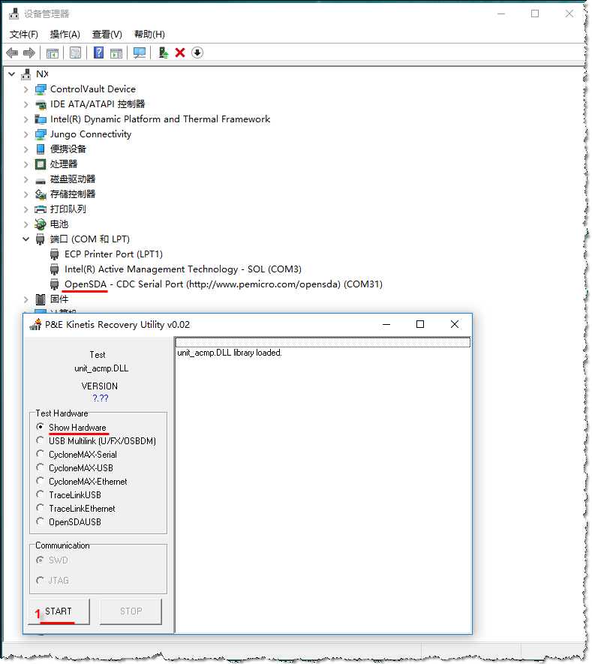Click the 电池 battery icon
592x664 pixels.
coord(41,224)
